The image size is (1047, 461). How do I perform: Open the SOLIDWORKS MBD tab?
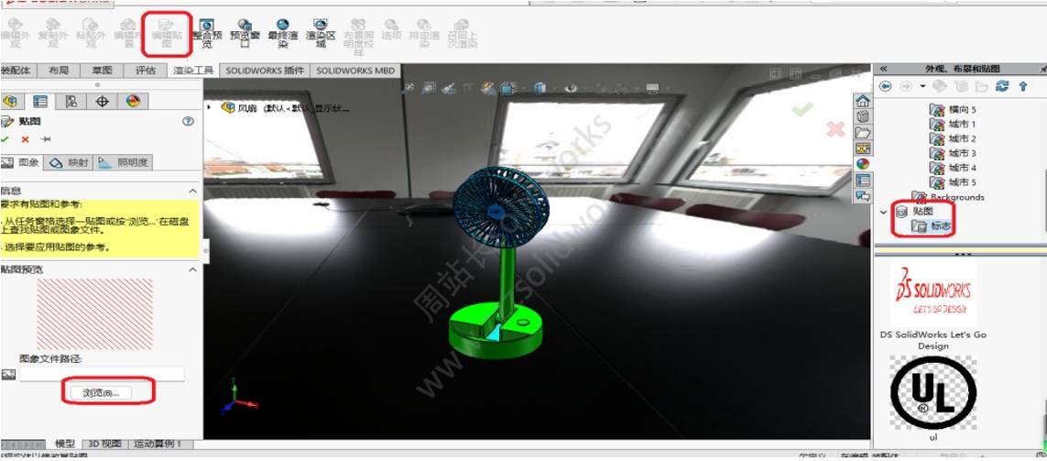[x=355, y=71]
